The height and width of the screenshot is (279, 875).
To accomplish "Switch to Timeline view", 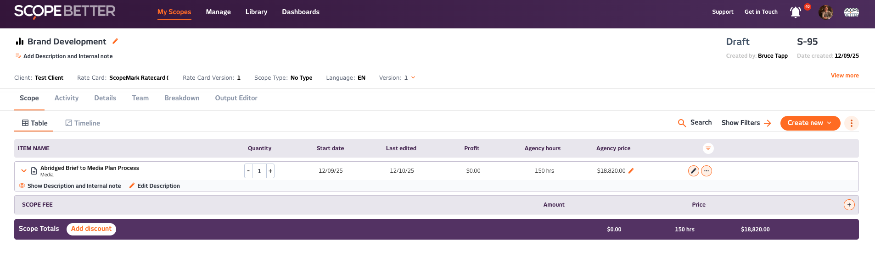I will pyautogui.click(x=83, y=123).
